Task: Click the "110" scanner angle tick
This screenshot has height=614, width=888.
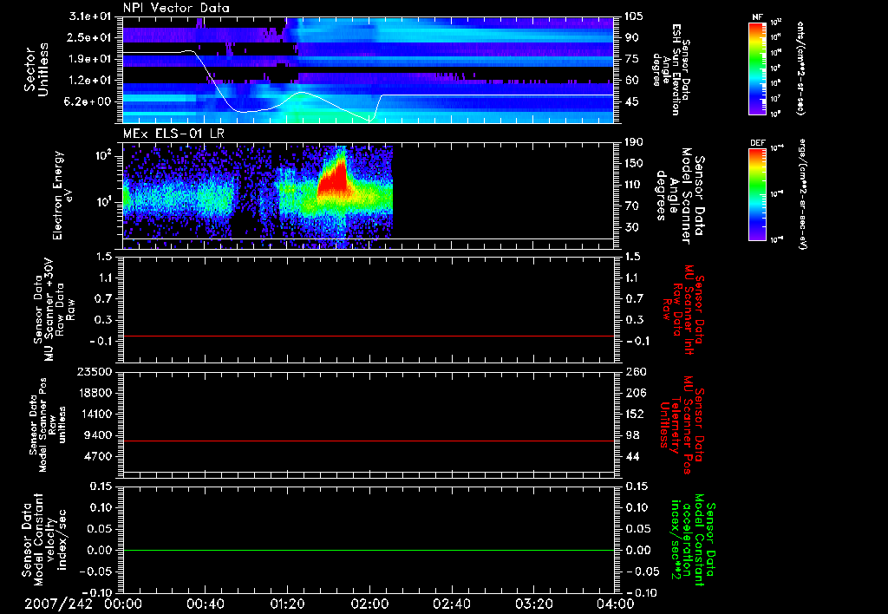Action: click(x=634, y=185)
